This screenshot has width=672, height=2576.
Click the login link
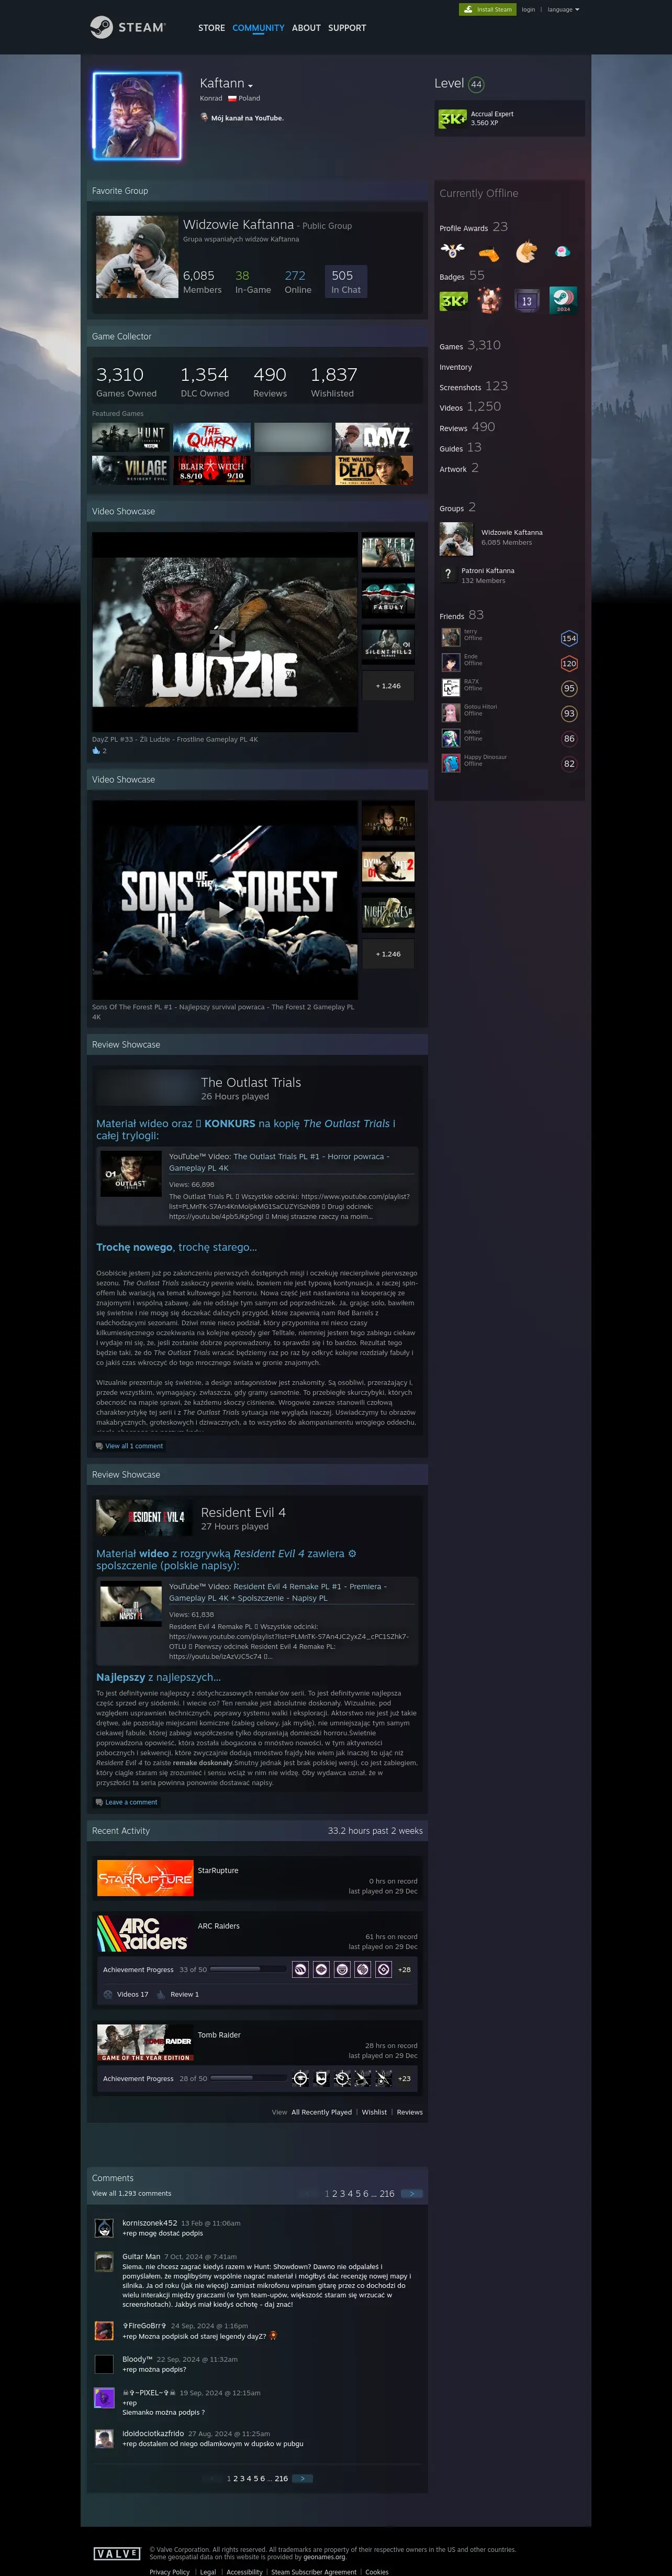pyautogui.click(x=528, y=10)
